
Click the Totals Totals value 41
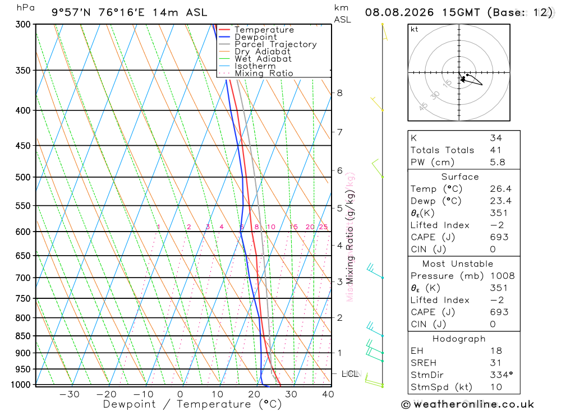[495, 150]
